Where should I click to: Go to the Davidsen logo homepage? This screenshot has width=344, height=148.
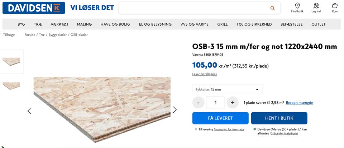coord(34,8)
